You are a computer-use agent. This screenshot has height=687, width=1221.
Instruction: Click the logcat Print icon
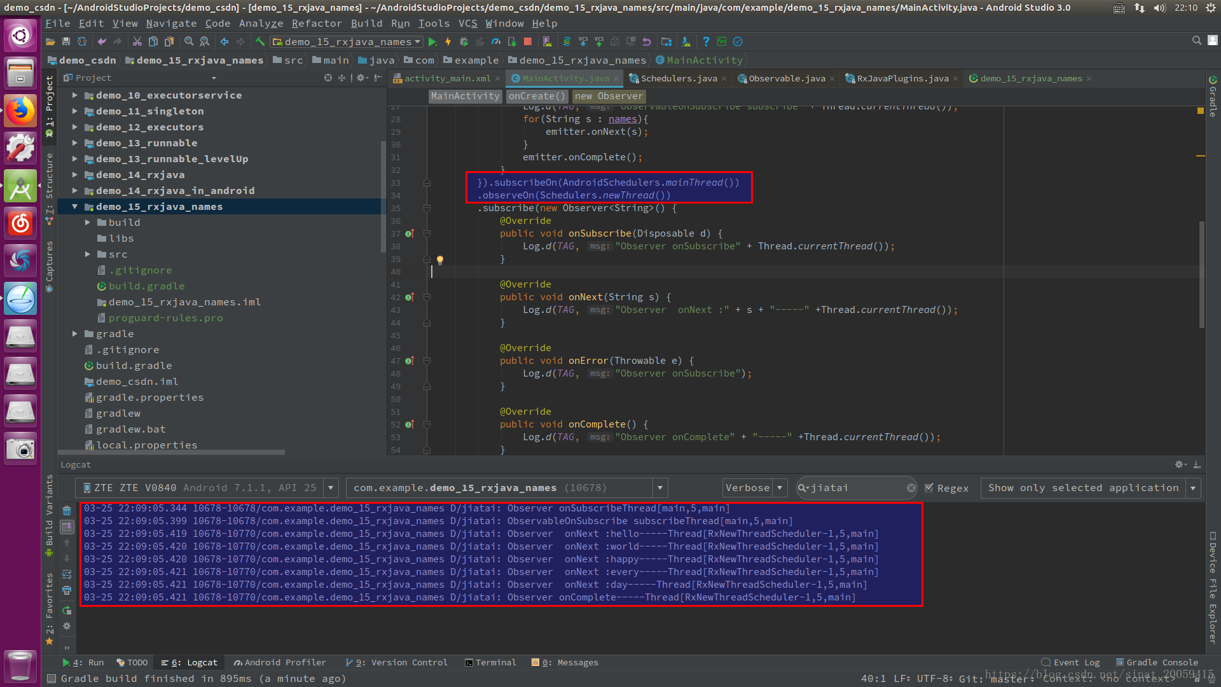tap(67, 590)
